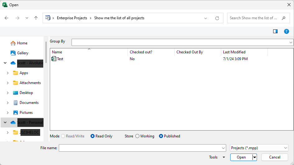The width and height of the screenshot is (294, 165).
Task: Click the Home house icon
Action: pyautogui.click(x=13, y=43)
